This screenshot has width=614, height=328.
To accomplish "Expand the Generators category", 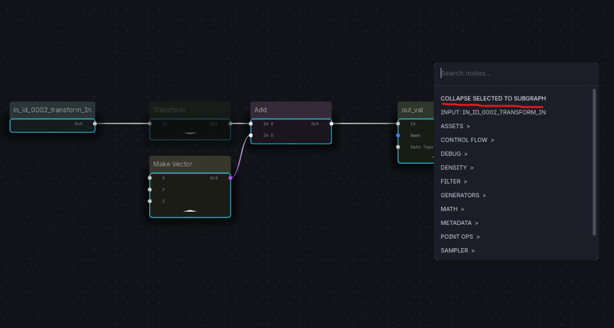I will pyautogui.click(x=463, y=195).
